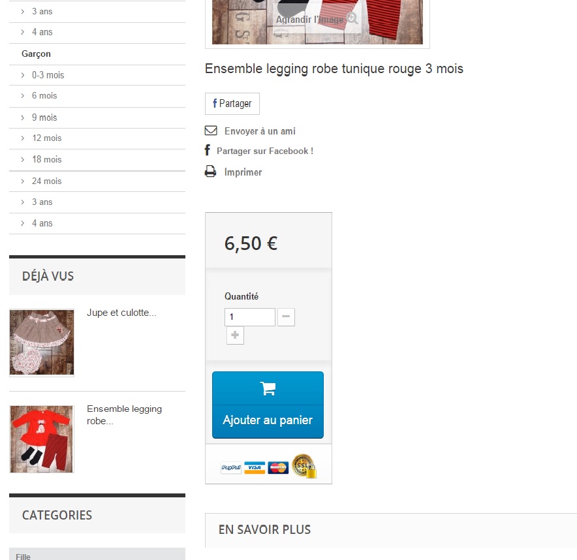Click the envelope icon for Envoyer à un ami
577x560 pixels.
pos(211,131)
